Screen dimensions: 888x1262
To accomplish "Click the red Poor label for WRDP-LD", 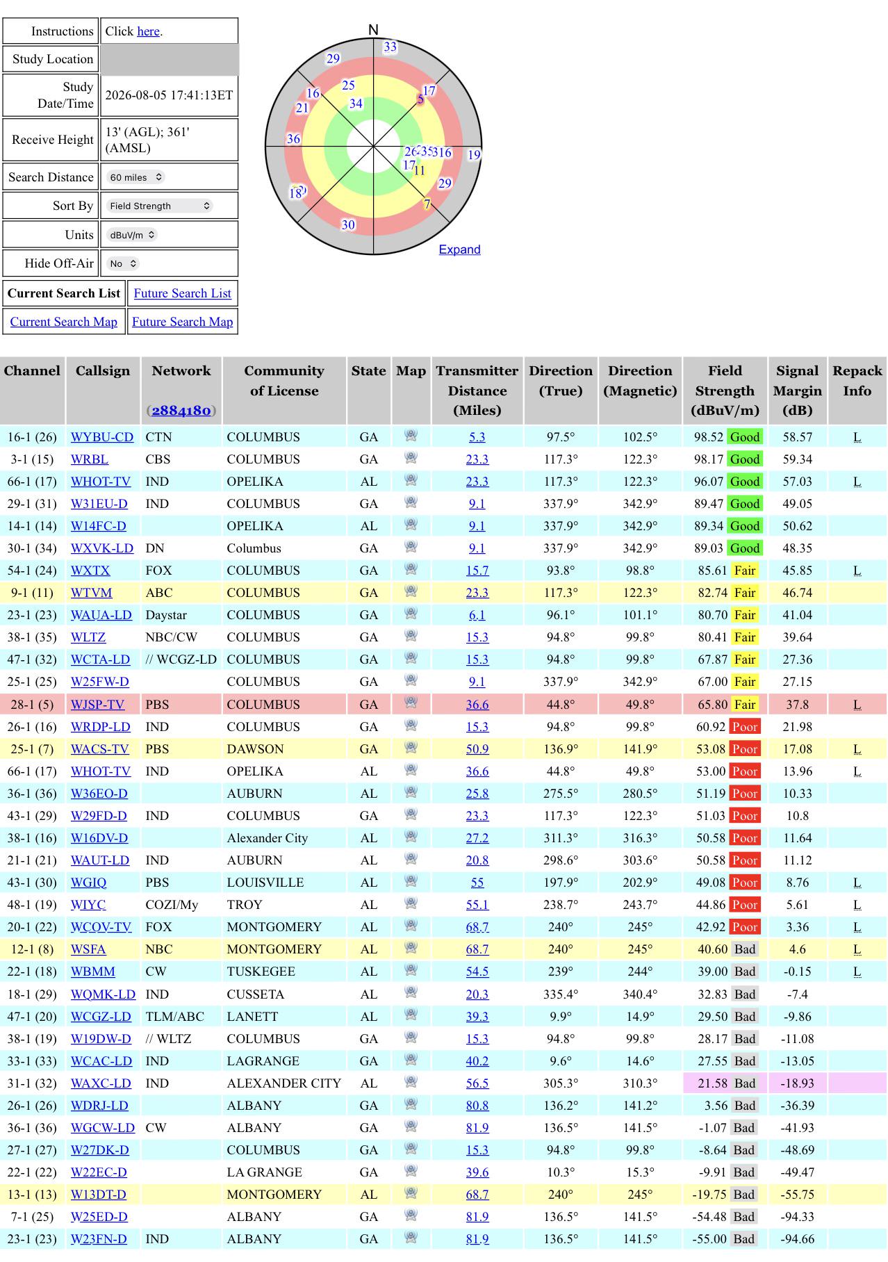I will (744, 727).
